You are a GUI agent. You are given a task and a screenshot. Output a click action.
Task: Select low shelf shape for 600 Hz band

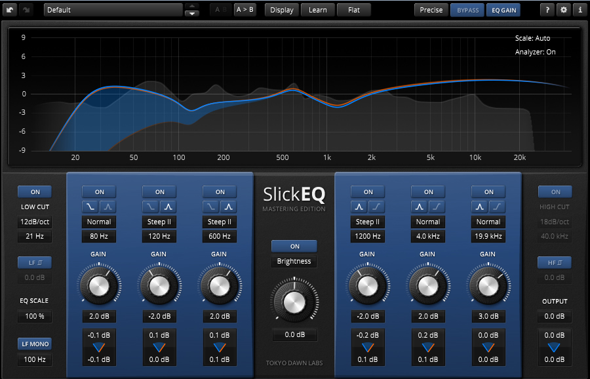pos(210,207)
